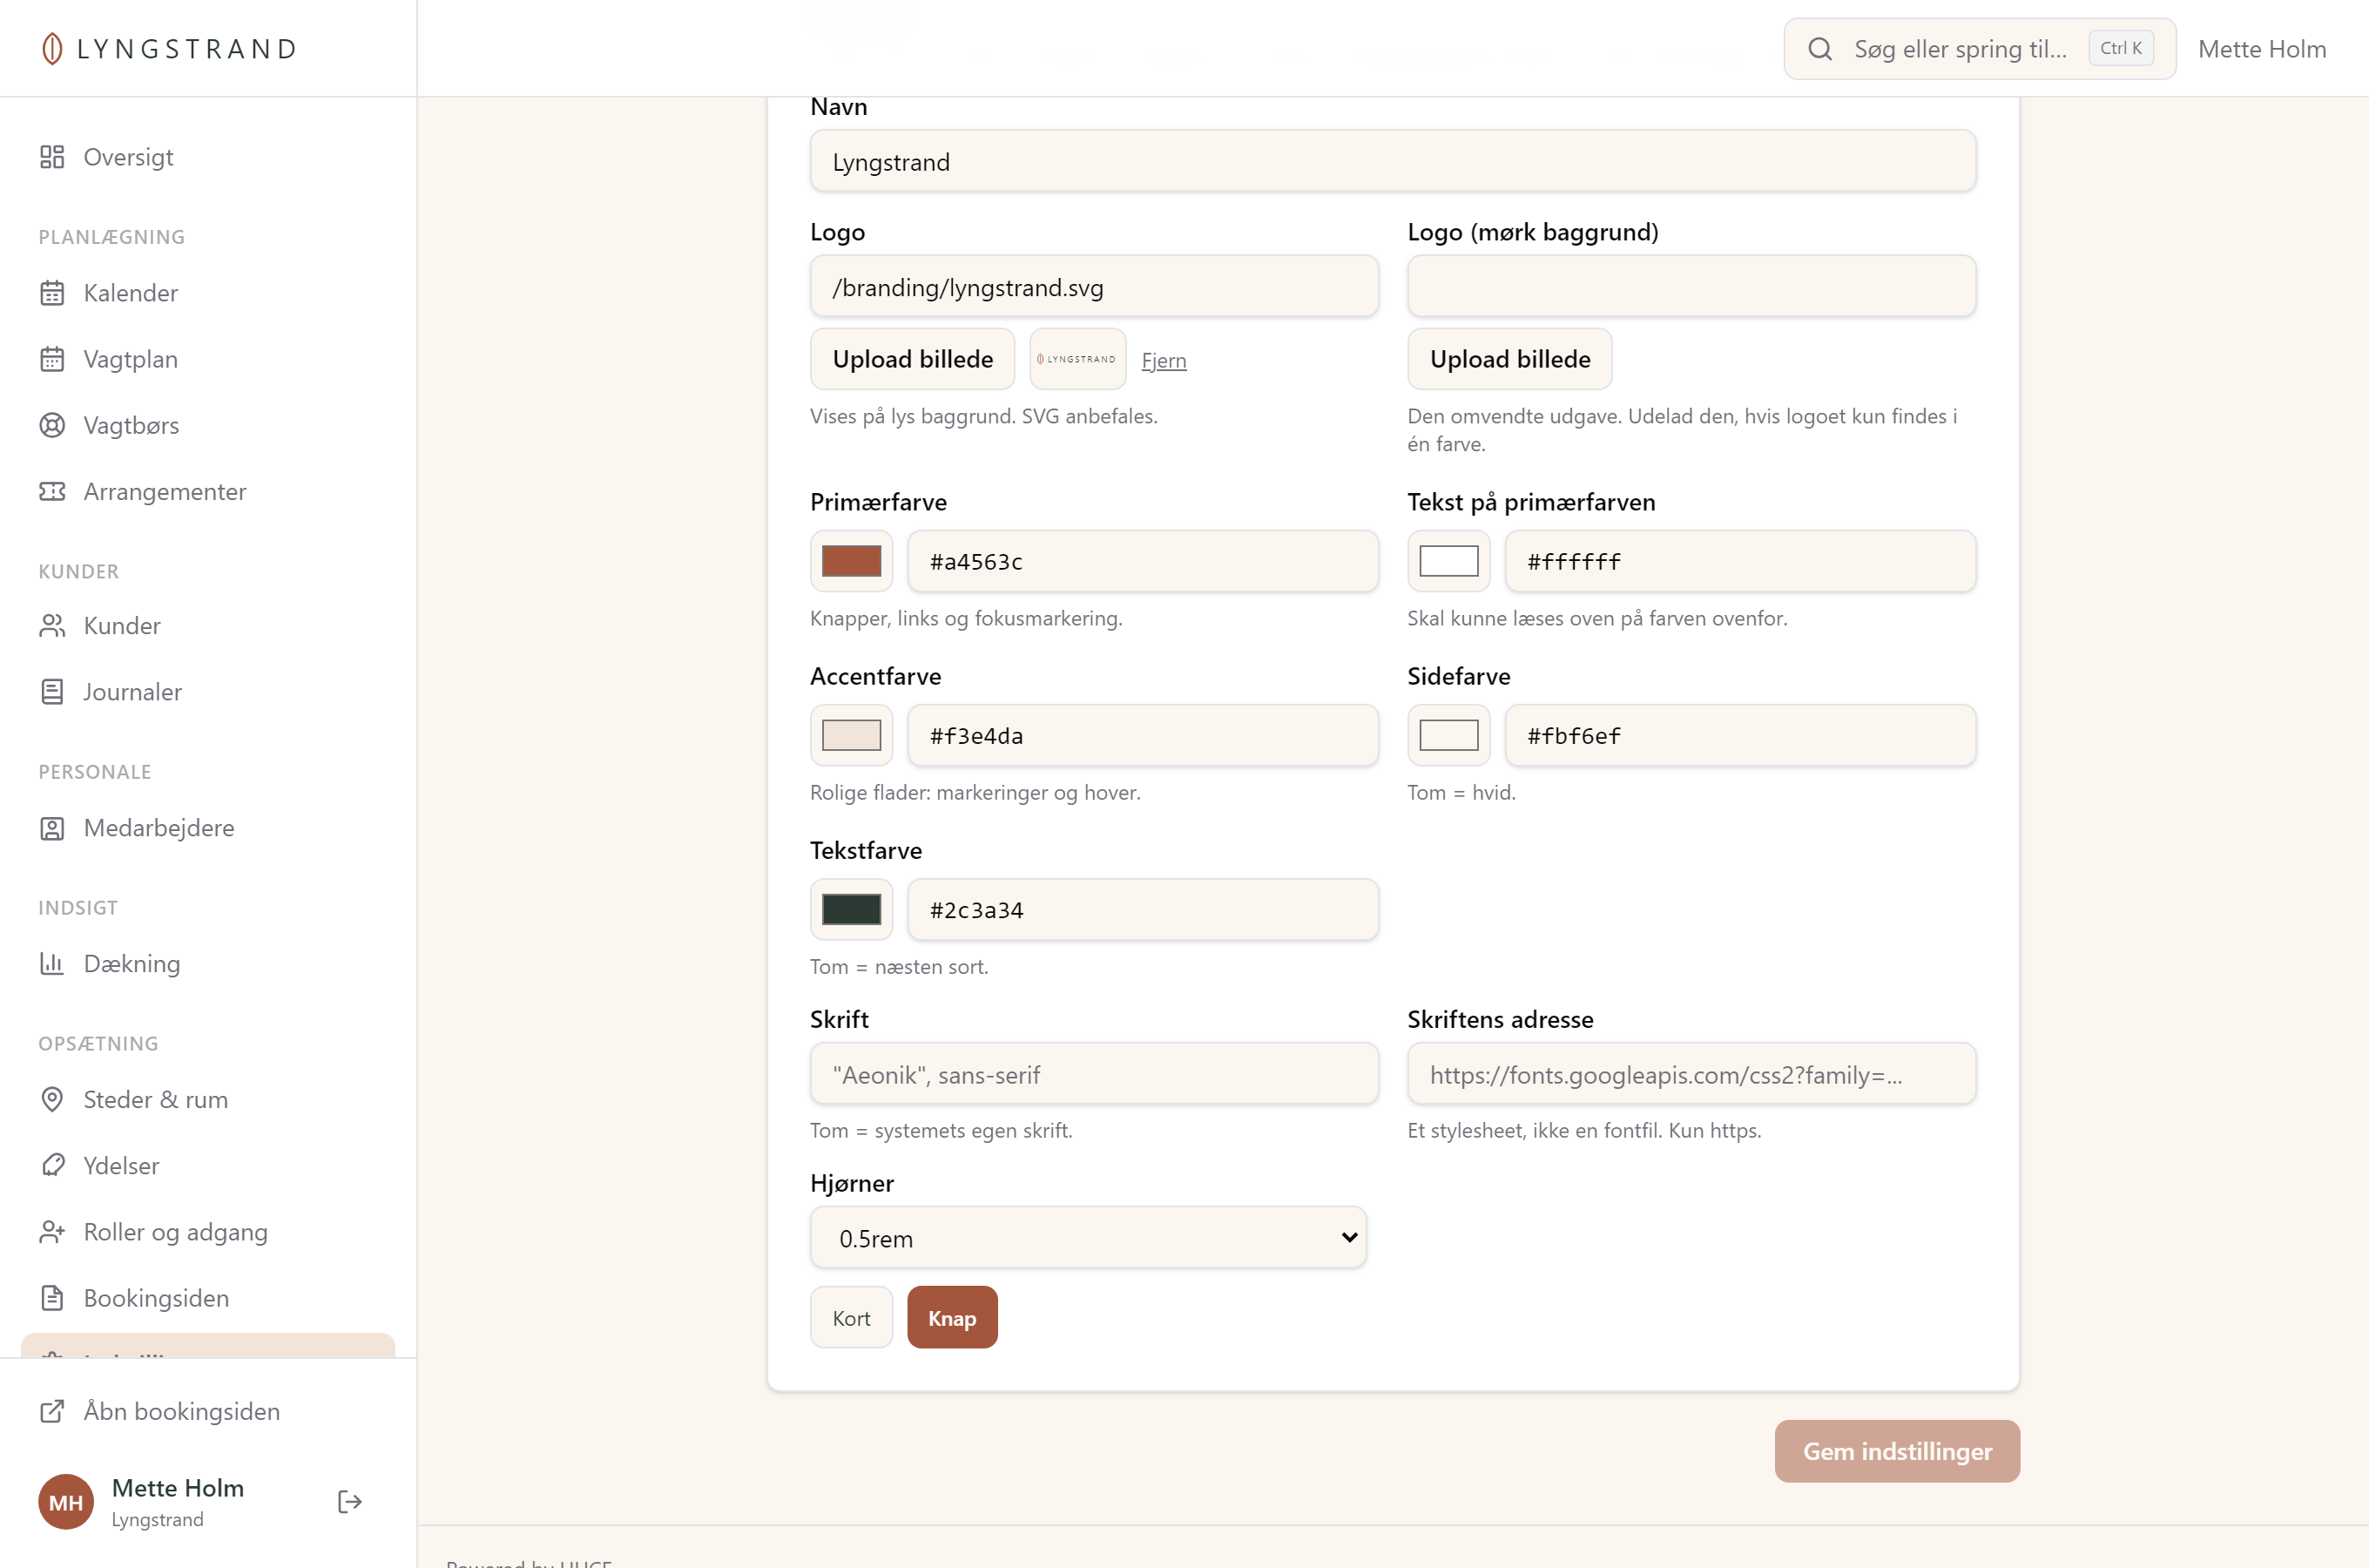Click the Steder & rum pin icon

pos(52,1100)
